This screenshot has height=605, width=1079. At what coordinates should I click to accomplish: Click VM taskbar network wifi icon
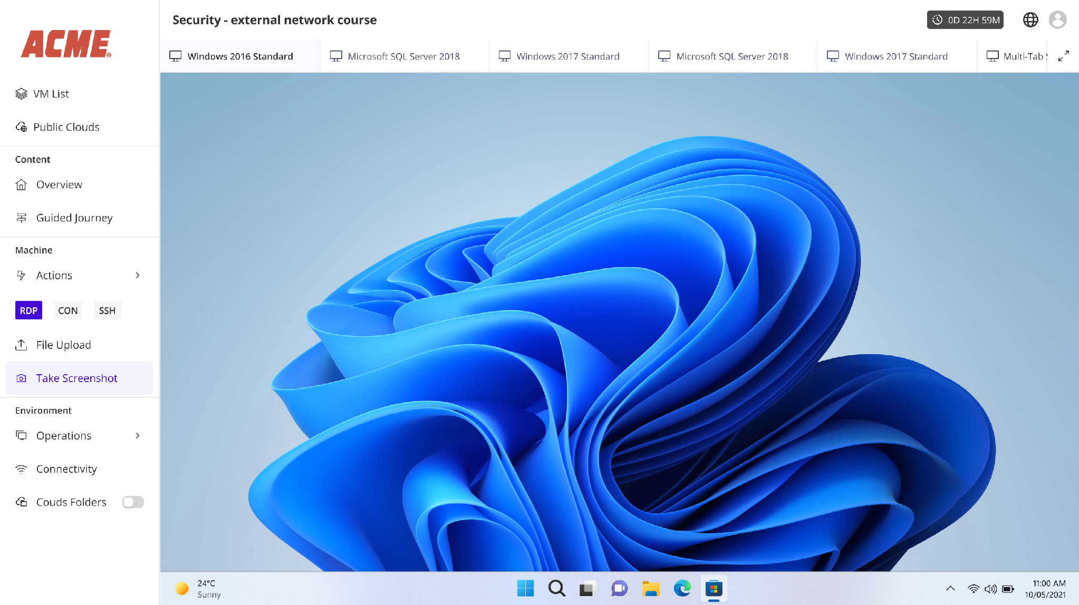(x=974, y=589)
